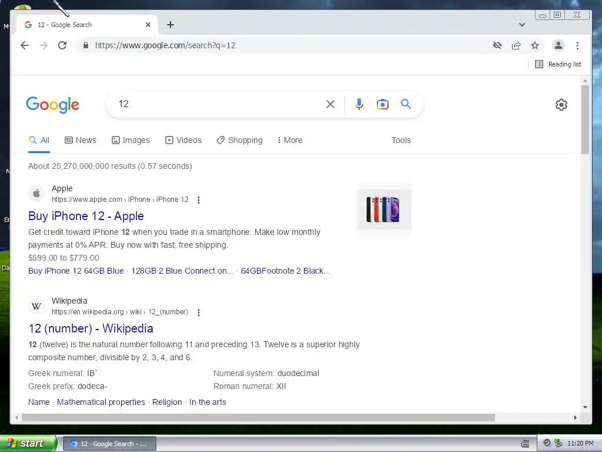The width and height of the screenshot is (602, 452).
Task: Click the en.wikipedia.org URL breadcrumb text
Action: pyautogui.click(x=120, y=312)
